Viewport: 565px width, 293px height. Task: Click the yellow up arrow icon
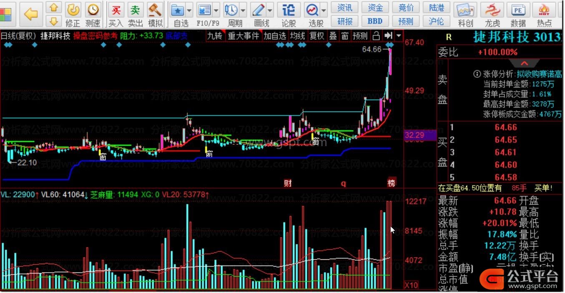coord(53,7)
